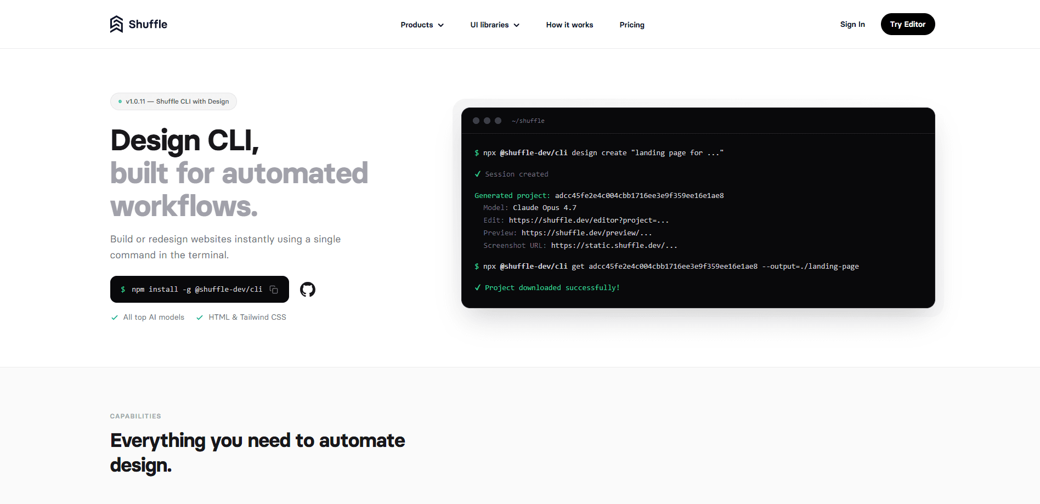Click the '~/shuffle' terminal title
1040x504 pixels.
click(528, 121)
